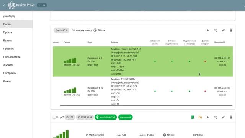The width and height of the screenshot is (245, 138).
Task: Open the Прокси section
Action: (8, 32)
